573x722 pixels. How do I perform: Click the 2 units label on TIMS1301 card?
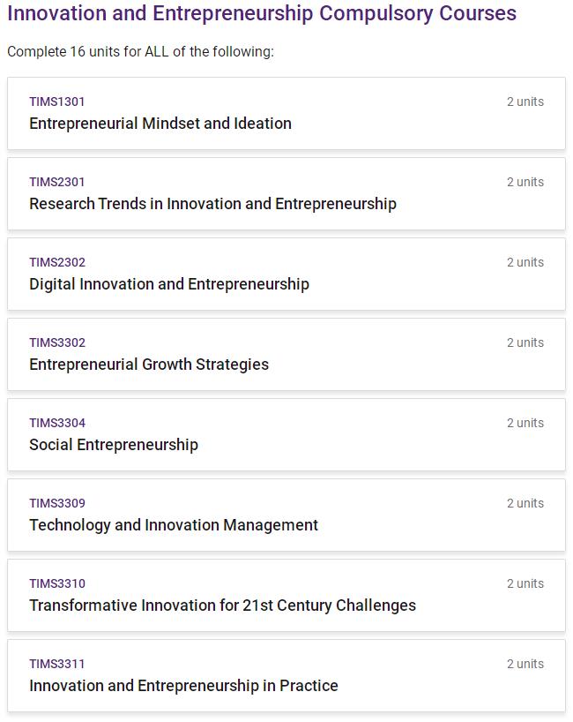[x=525, y=102]
